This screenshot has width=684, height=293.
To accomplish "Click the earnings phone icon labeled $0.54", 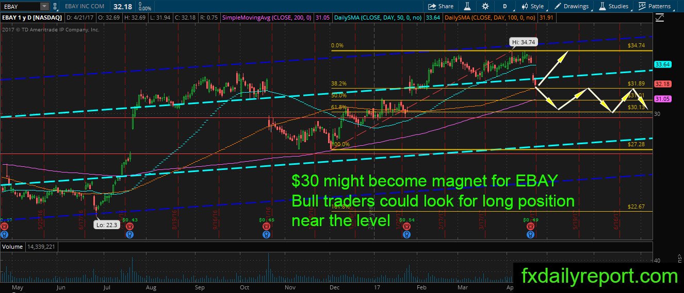I will point(405,226).
